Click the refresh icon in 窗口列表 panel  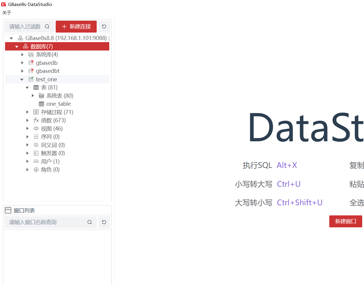click(104, 222)
